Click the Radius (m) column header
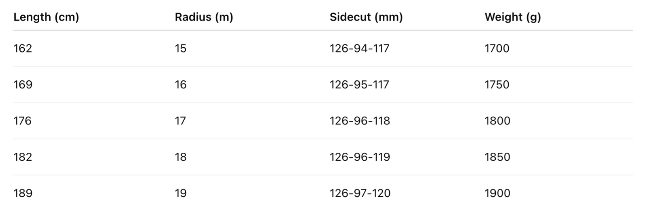The image size is (648, 223). click(x=204, y=17)
